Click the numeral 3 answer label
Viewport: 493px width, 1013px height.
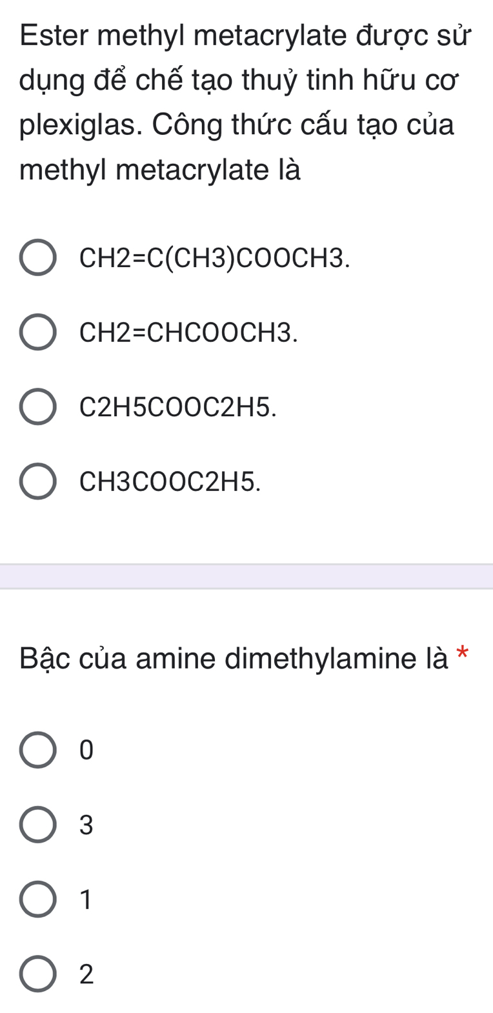pyautogui.click(x=86, y=825)
